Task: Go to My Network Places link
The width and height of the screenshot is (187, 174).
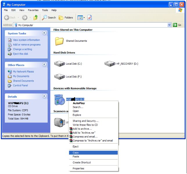Action: [23, 72]
